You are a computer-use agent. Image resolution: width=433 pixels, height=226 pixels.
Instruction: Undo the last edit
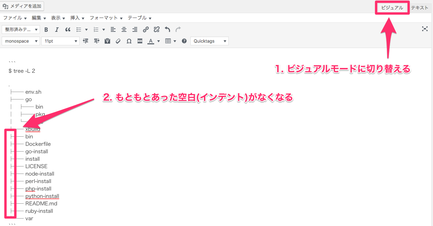click(x=167, y=29)
